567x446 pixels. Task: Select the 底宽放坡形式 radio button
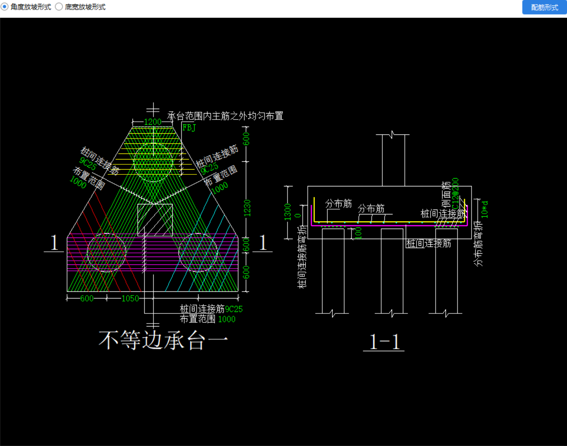tap(59, 7)
